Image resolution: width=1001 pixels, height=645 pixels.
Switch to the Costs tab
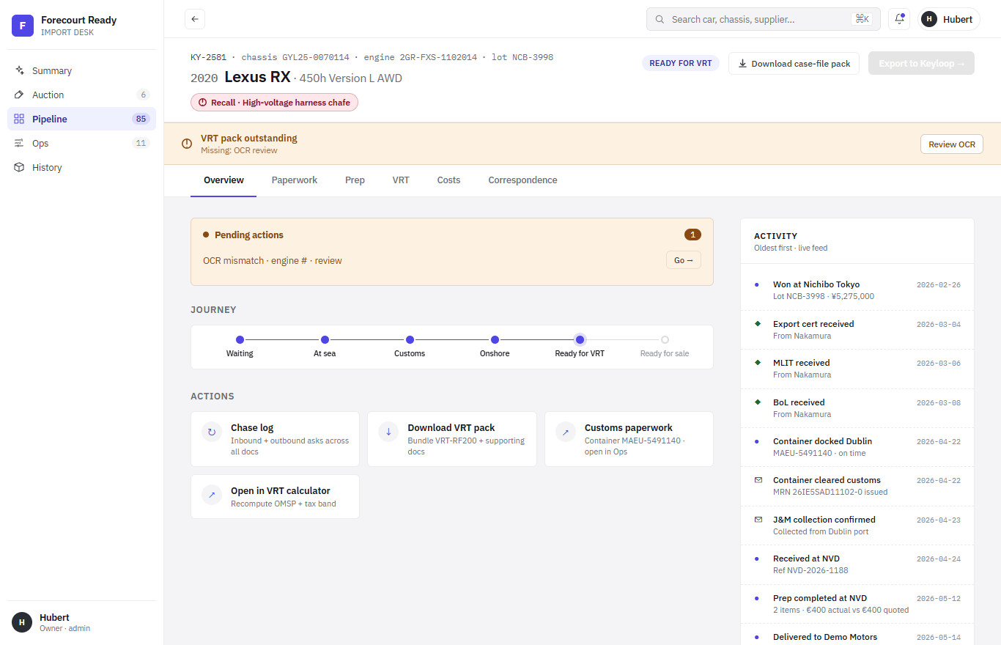click(448, 180)
